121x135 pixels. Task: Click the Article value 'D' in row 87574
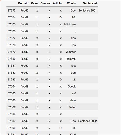click(x=60, y=17)
